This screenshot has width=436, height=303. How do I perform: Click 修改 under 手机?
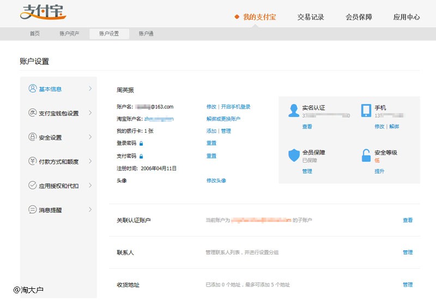(379, 127)
